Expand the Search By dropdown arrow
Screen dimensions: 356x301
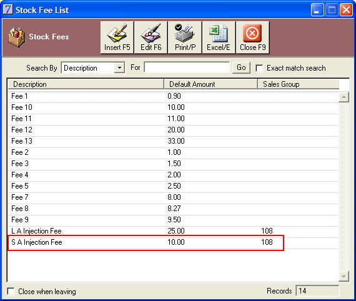pyautogui.click(x=119, y=67)
